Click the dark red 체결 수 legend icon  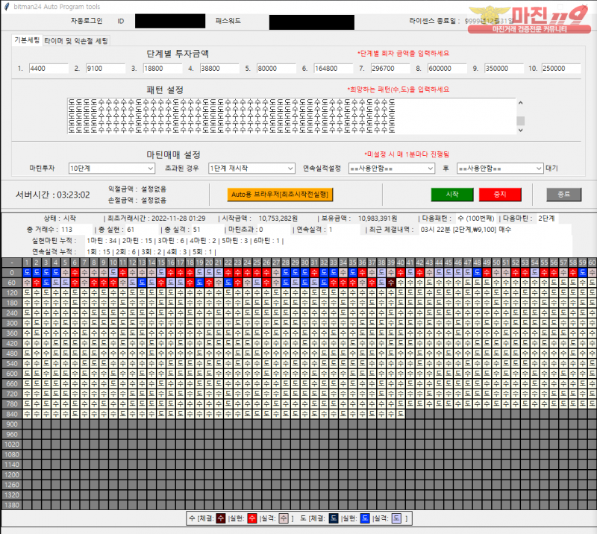tap(219, 518)
